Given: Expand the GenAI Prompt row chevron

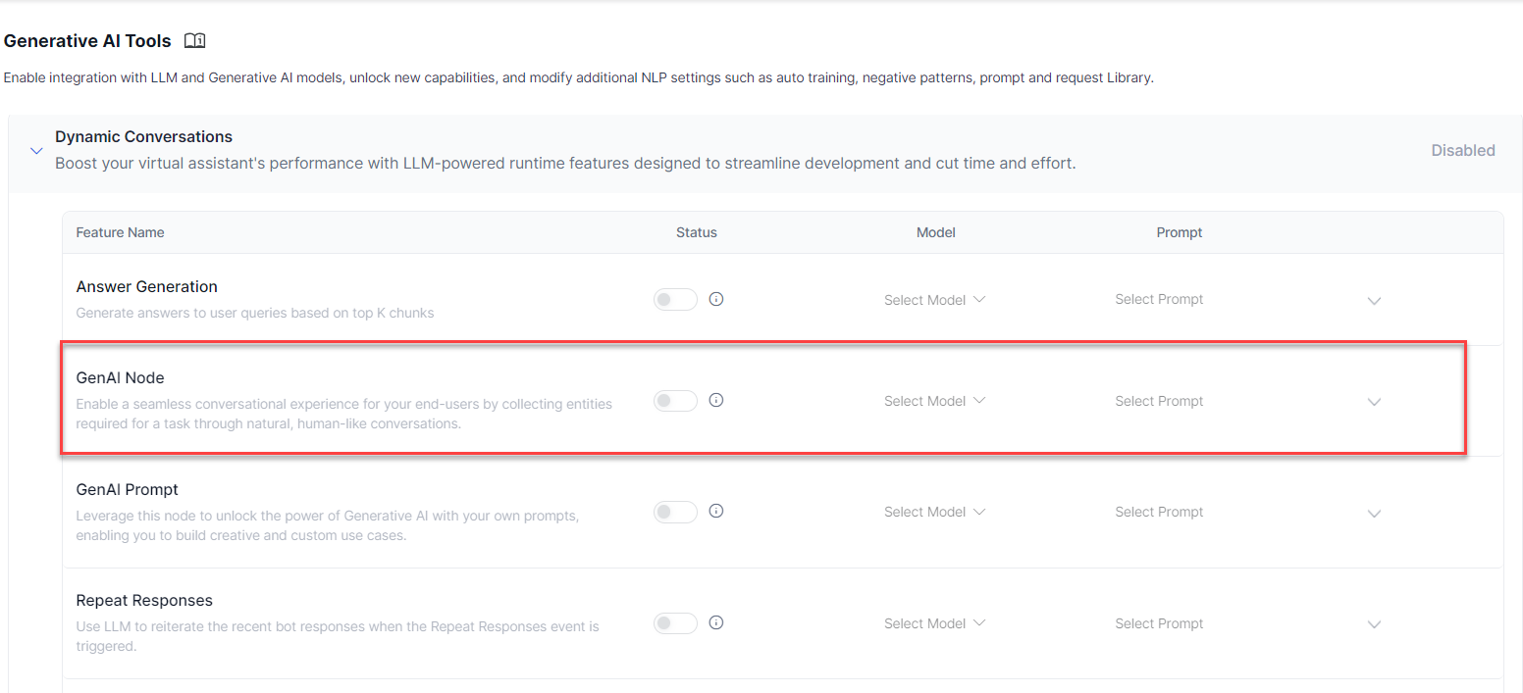Looking at the screenshot, I should [1374, 513].
